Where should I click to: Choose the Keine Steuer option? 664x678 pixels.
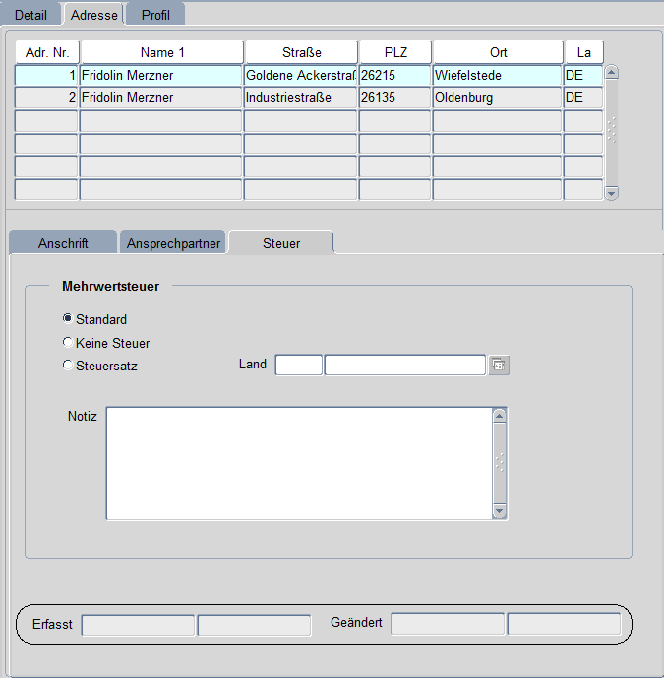pyautogui.click(x=68, y=343)
